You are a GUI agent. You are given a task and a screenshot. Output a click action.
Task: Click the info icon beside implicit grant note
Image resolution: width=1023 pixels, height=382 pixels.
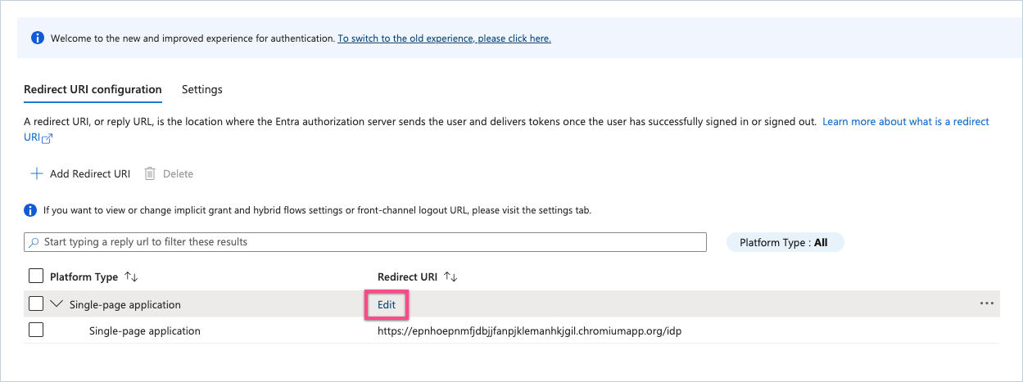pos(30,210)
